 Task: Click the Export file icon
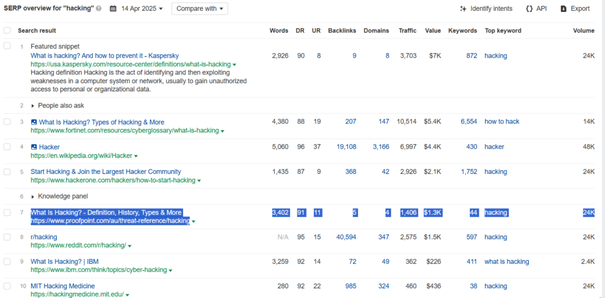click(x=564, y=8)
